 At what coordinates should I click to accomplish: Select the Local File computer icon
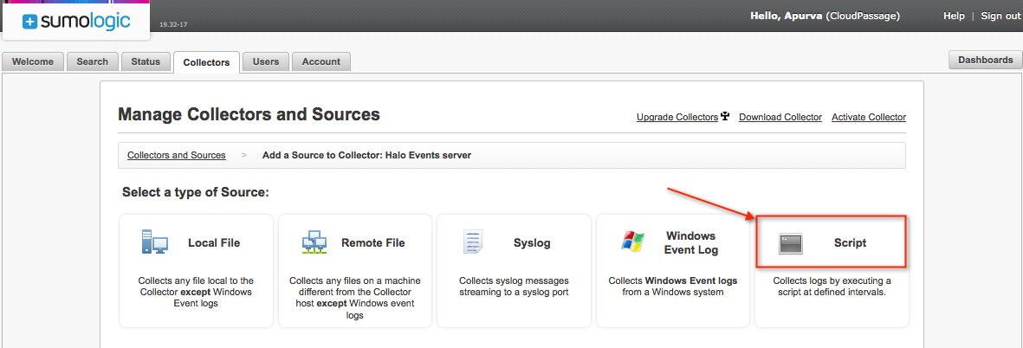click(x=155, y=242)
